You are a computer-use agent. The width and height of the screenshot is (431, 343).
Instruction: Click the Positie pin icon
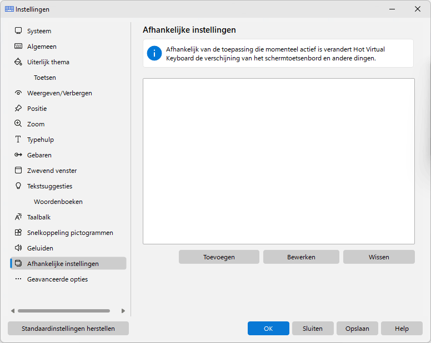(18, 108)
